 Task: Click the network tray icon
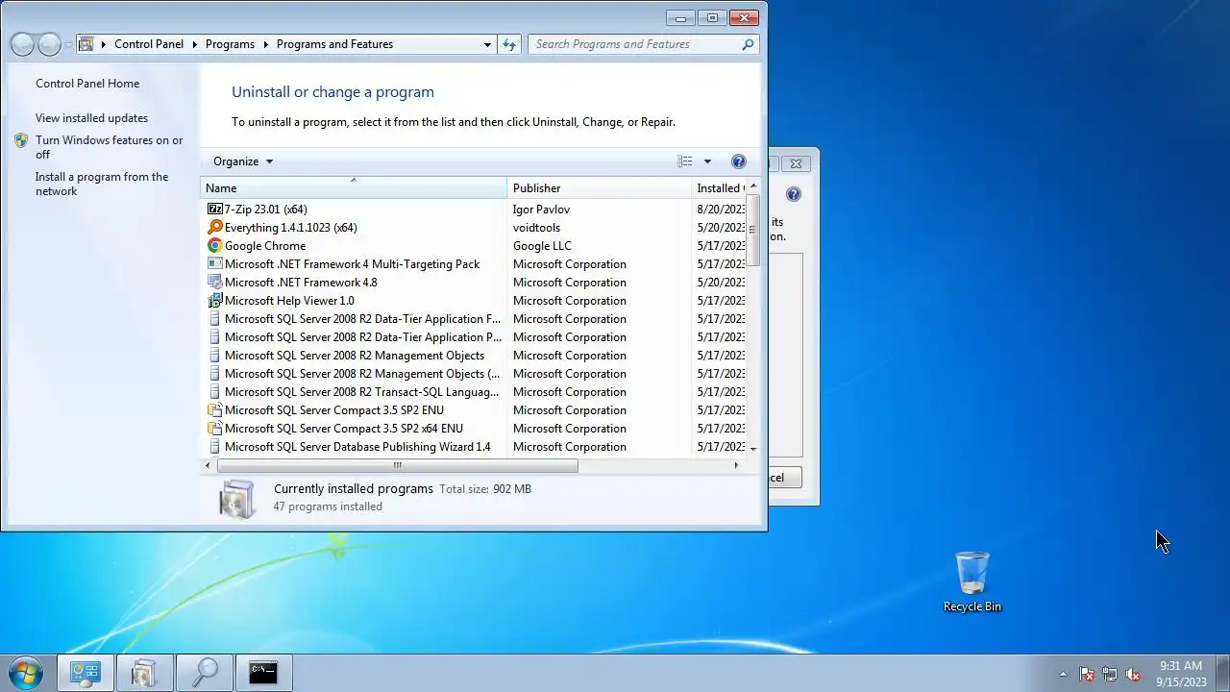1110,674
